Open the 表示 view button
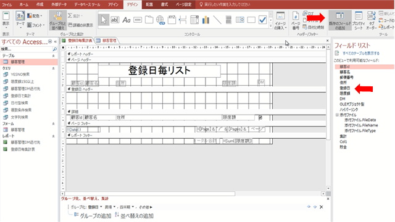395x222 pixels. [6, 20]
